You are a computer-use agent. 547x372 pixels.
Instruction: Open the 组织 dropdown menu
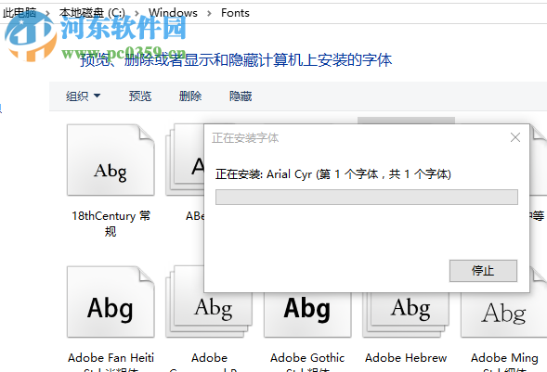pos(83,96)
